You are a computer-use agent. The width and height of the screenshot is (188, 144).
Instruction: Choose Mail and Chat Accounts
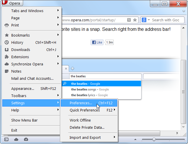click(x=32, y=78)
